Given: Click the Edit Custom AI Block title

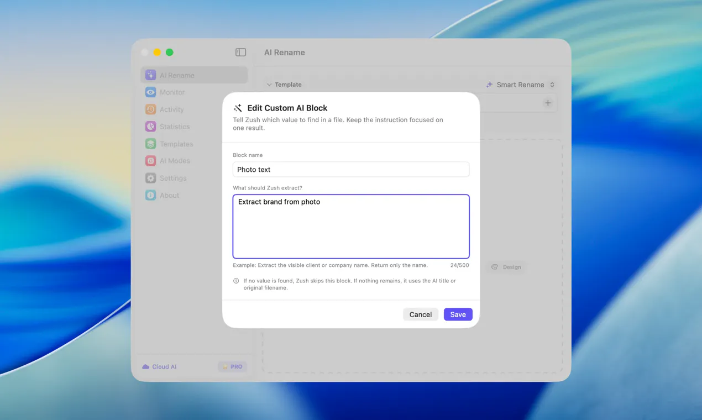Looking at the screenshot, I should tap(287, 108).
